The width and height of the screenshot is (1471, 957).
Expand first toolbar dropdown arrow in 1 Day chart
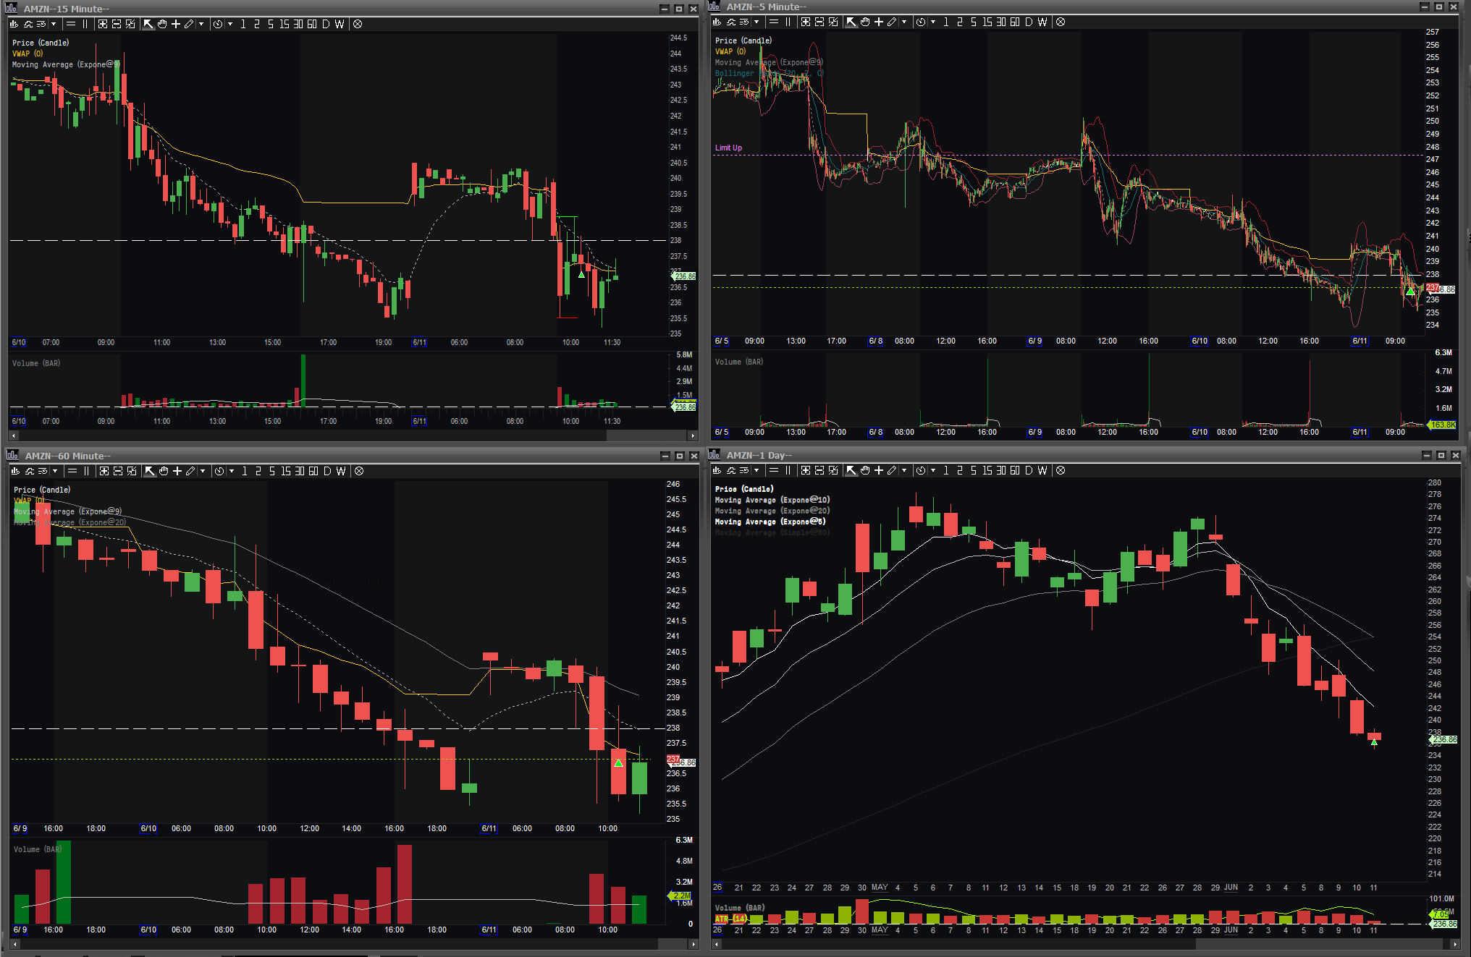pos(756,470)
